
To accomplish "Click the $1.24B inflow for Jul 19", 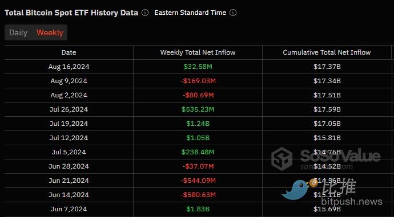I will pos(198,124).
